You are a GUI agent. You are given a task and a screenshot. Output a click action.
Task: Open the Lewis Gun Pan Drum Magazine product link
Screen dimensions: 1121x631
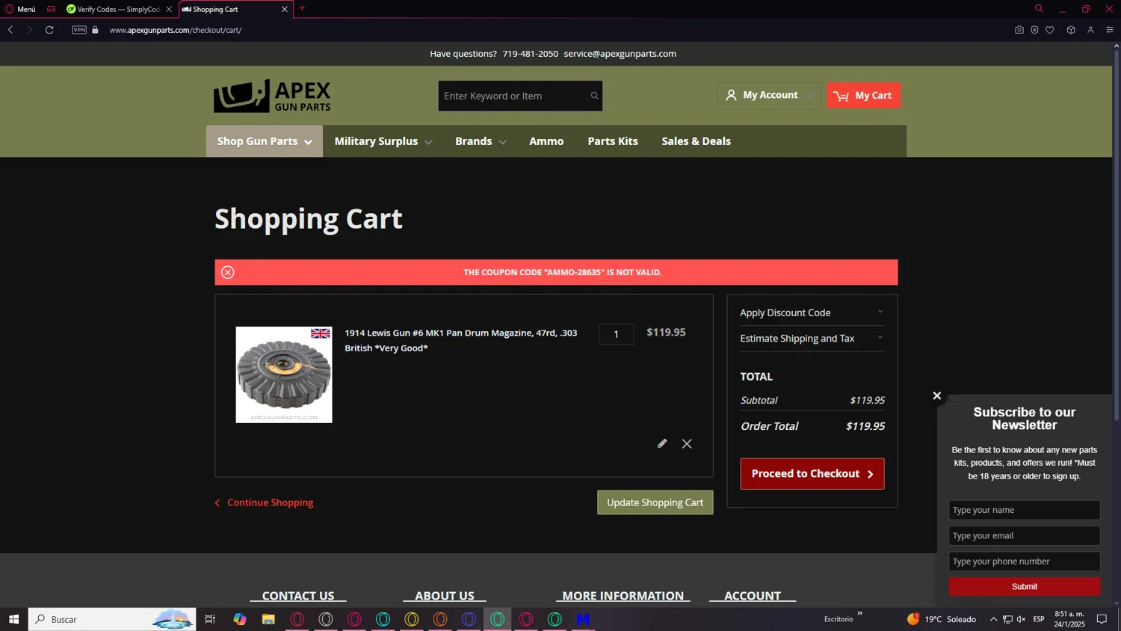[460, 340]
